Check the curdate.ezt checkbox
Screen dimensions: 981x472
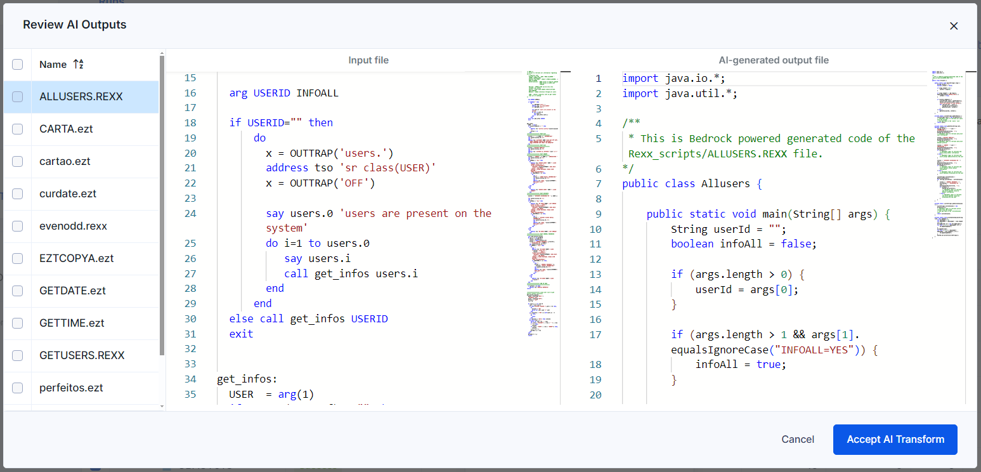[18, 193]
